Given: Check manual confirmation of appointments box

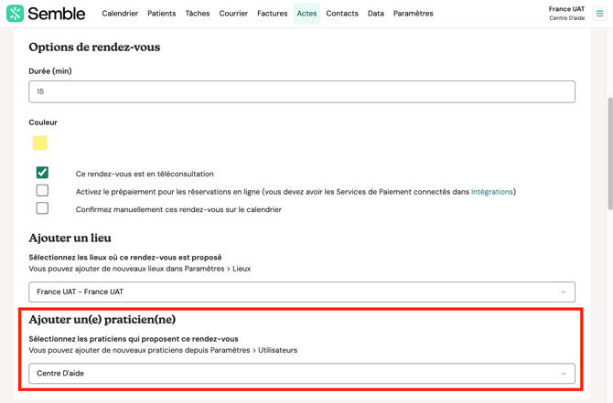Looking at the screenshot, I should (x=42, y=208).
